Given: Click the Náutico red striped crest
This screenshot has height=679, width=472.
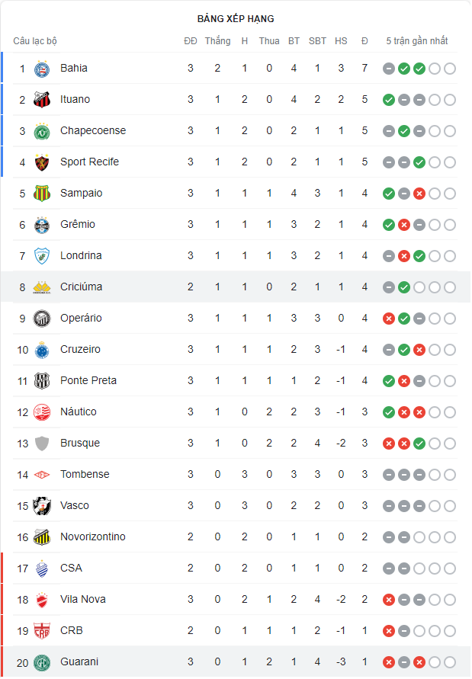Looking at the screenshot, I should pyautogui.click(x=42, y=412).
